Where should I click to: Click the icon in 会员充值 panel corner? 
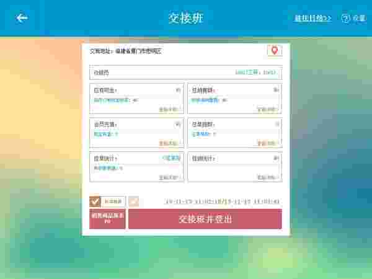tap(178, 124)
